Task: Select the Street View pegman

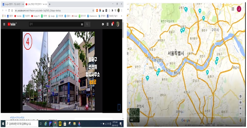Action: coord(240,120)
